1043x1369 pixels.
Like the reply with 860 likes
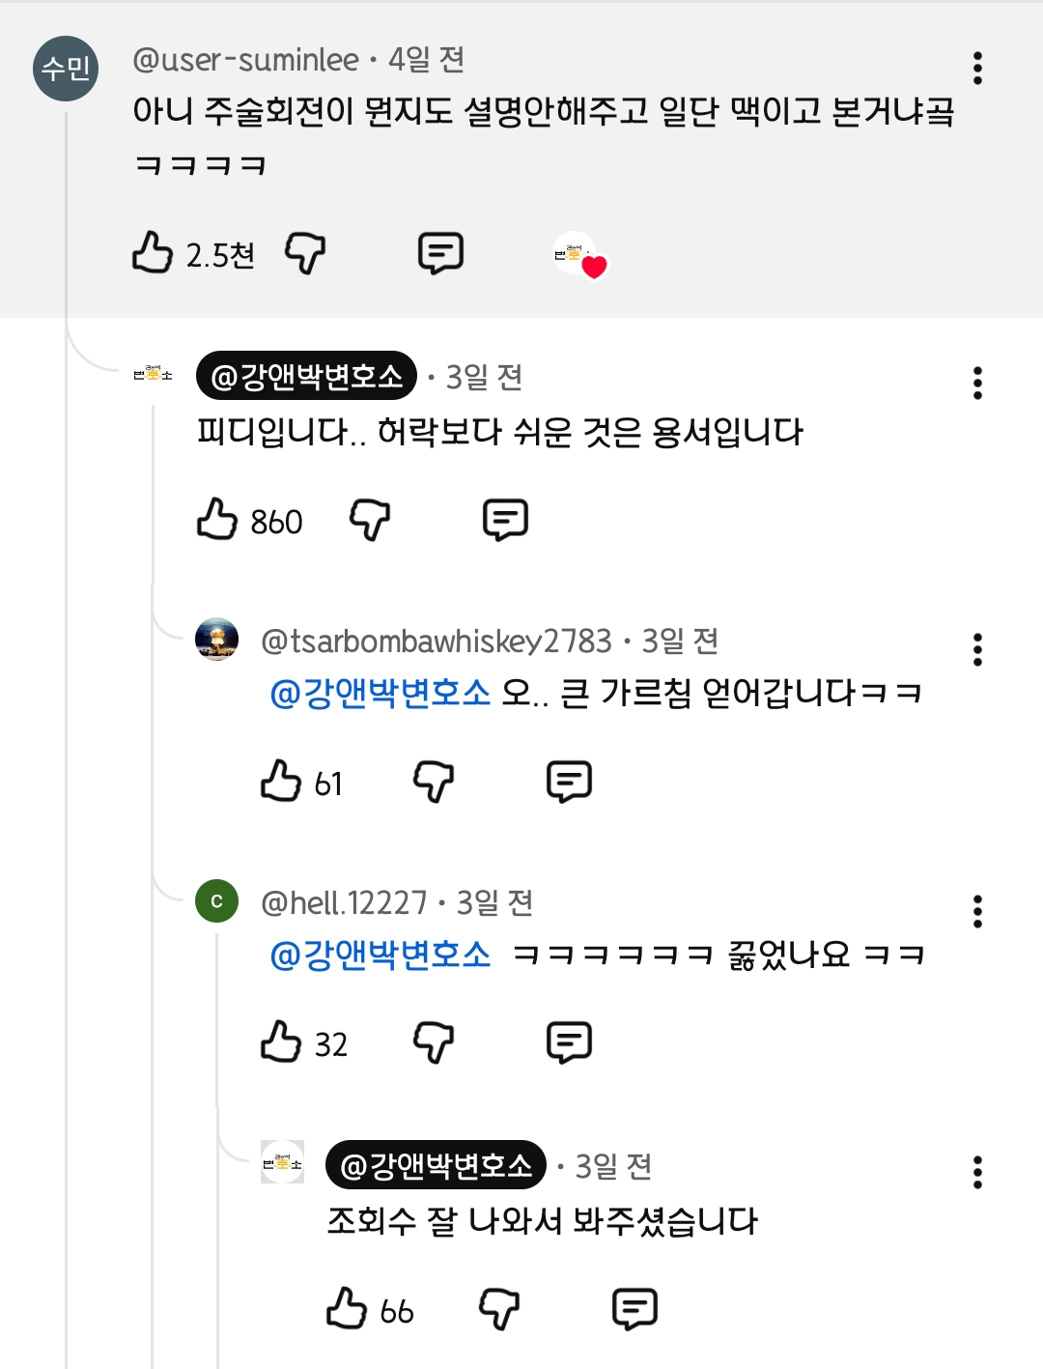click(x=217, y=519)
